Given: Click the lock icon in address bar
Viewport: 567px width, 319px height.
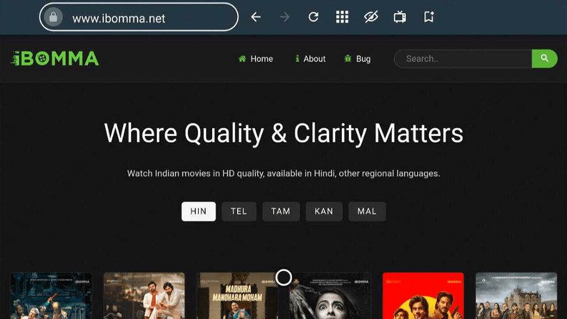Looking at the screenshot, I should [x=53, y=17].
